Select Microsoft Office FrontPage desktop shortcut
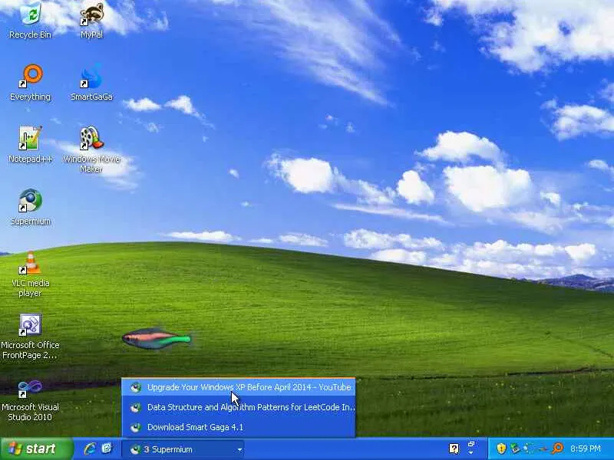This screenshot has height=460, width=614. click(30, 337)
